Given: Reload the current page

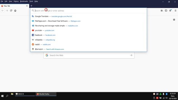Looking at the screenshot, I should 11,11.
